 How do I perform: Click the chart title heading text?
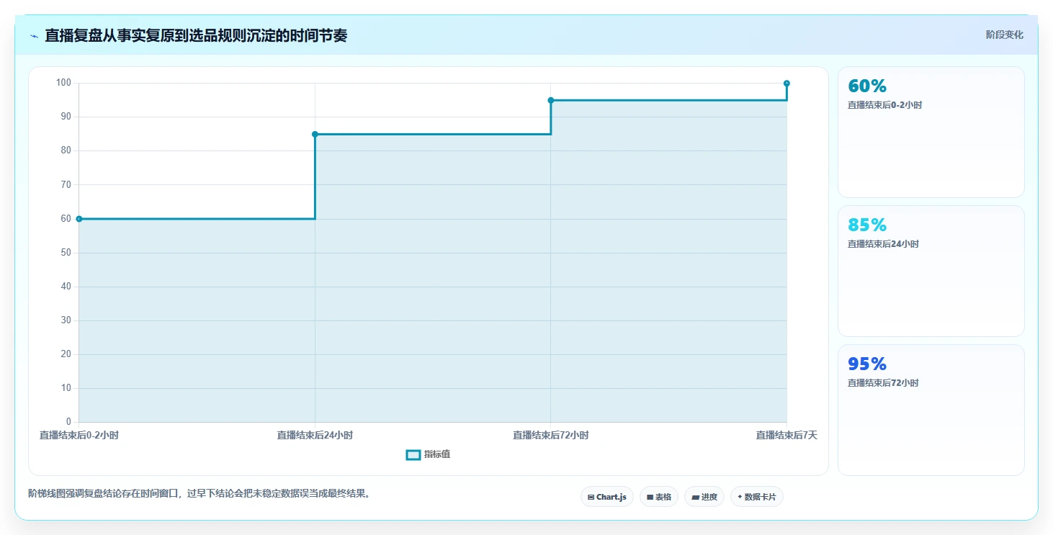tap(196, 35)
